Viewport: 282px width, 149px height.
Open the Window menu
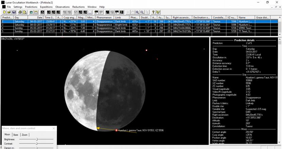[x=92, y=7]
